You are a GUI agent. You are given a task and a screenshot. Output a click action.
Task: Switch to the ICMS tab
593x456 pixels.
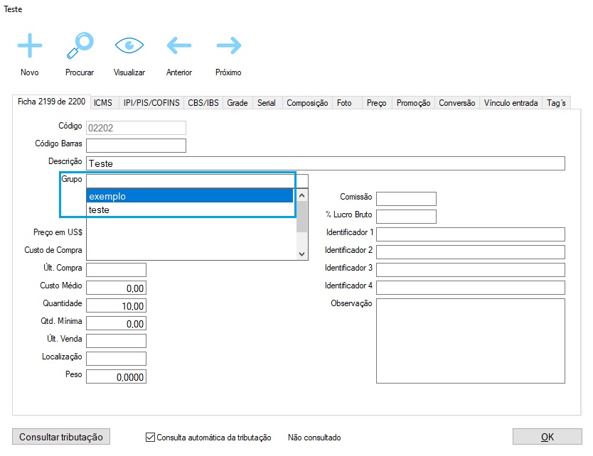click(x=103, y=103)
